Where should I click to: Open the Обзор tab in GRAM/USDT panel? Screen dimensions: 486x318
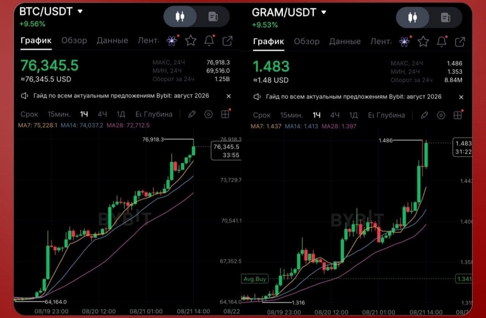pos(306,41)
